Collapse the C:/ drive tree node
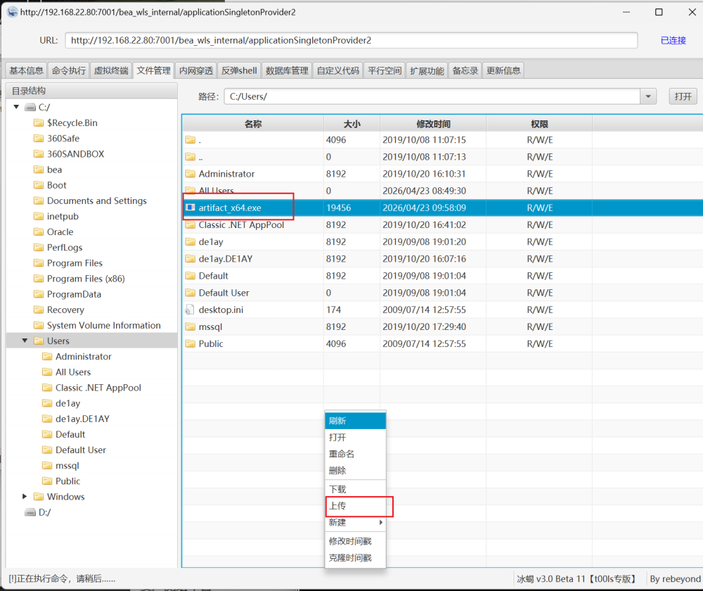 click(16, 107)
